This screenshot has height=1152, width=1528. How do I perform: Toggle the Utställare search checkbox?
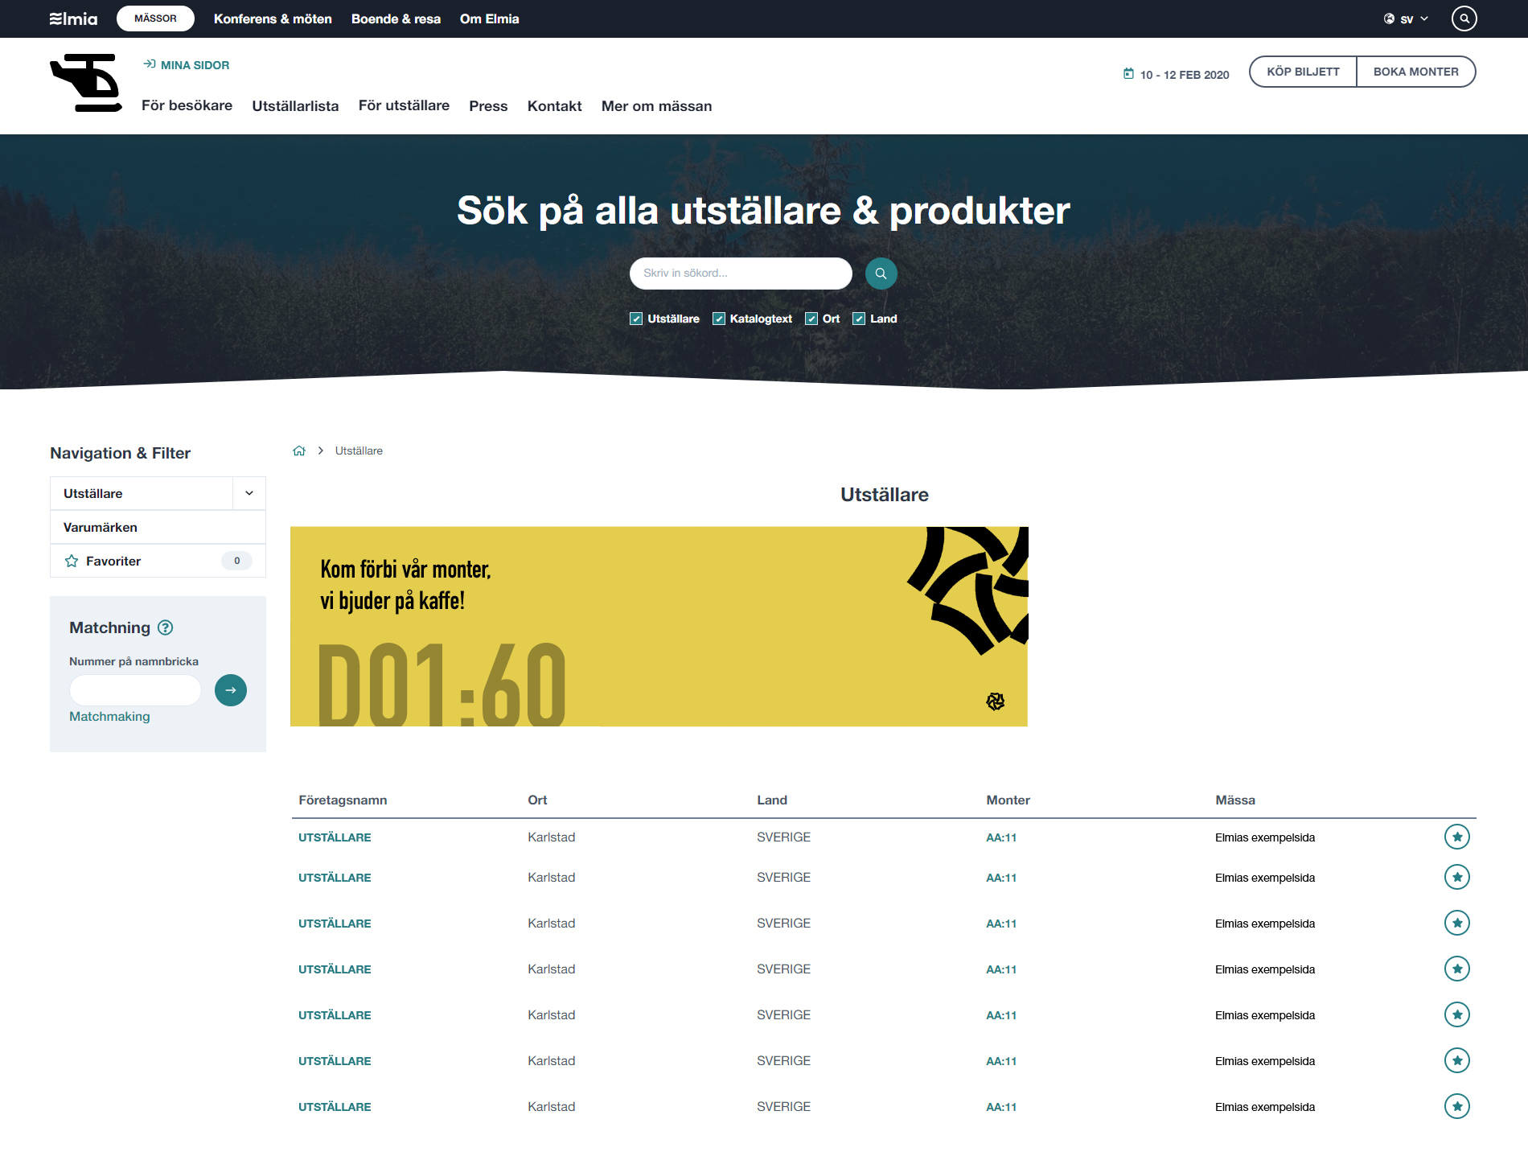click(636, 319)
